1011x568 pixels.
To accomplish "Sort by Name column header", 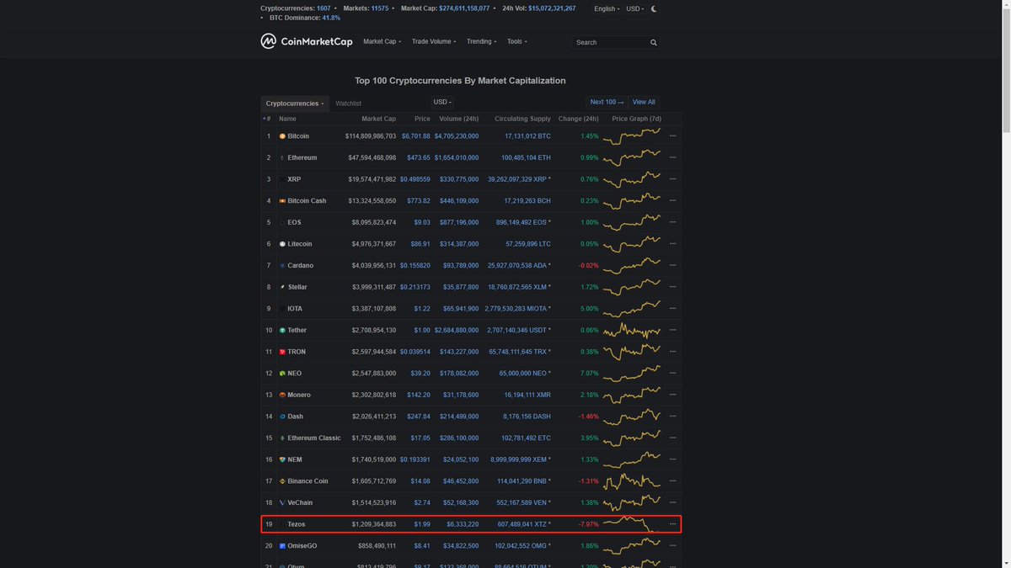I will point(287,119).
